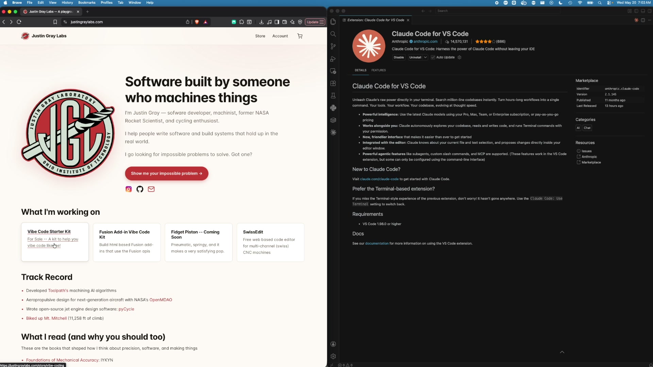The image size is (653, 367).
Task: Open Brave downloads icon
Action: tap(261, 22)
